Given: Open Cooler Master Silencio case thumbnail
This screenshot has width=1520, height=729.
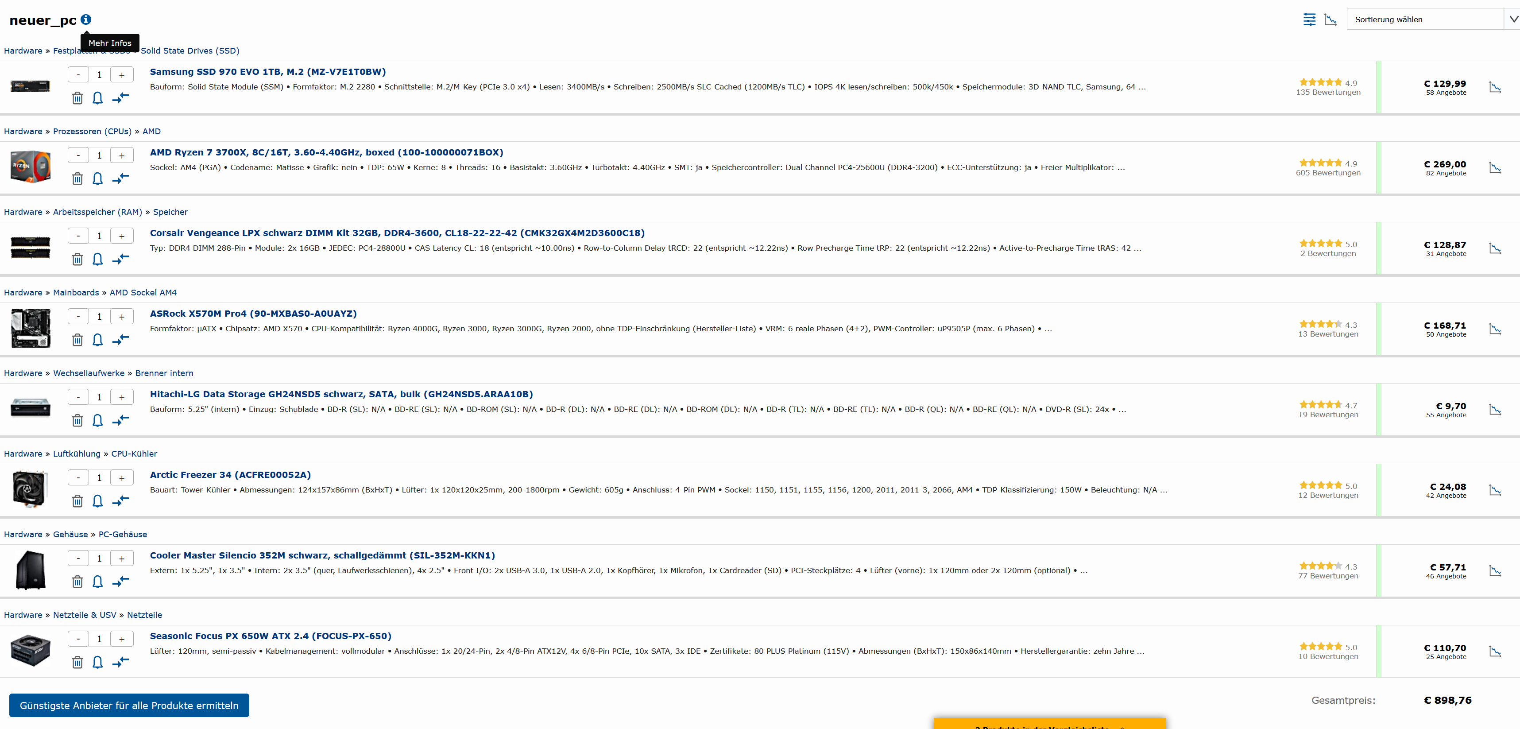Looking at the screenshot, I should pyautogui.click(x=30, y=570).
